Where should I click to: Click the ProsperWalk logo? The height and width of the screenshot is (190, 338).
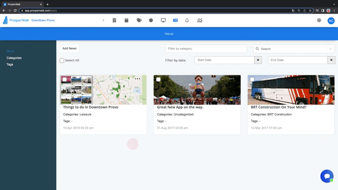pos(16,20)
